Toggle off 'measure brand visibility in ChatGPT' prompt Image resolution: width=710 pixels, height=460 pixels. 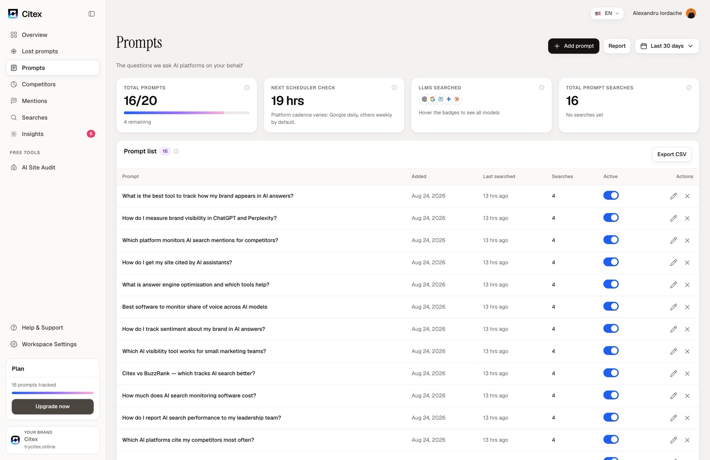(611, 217)
